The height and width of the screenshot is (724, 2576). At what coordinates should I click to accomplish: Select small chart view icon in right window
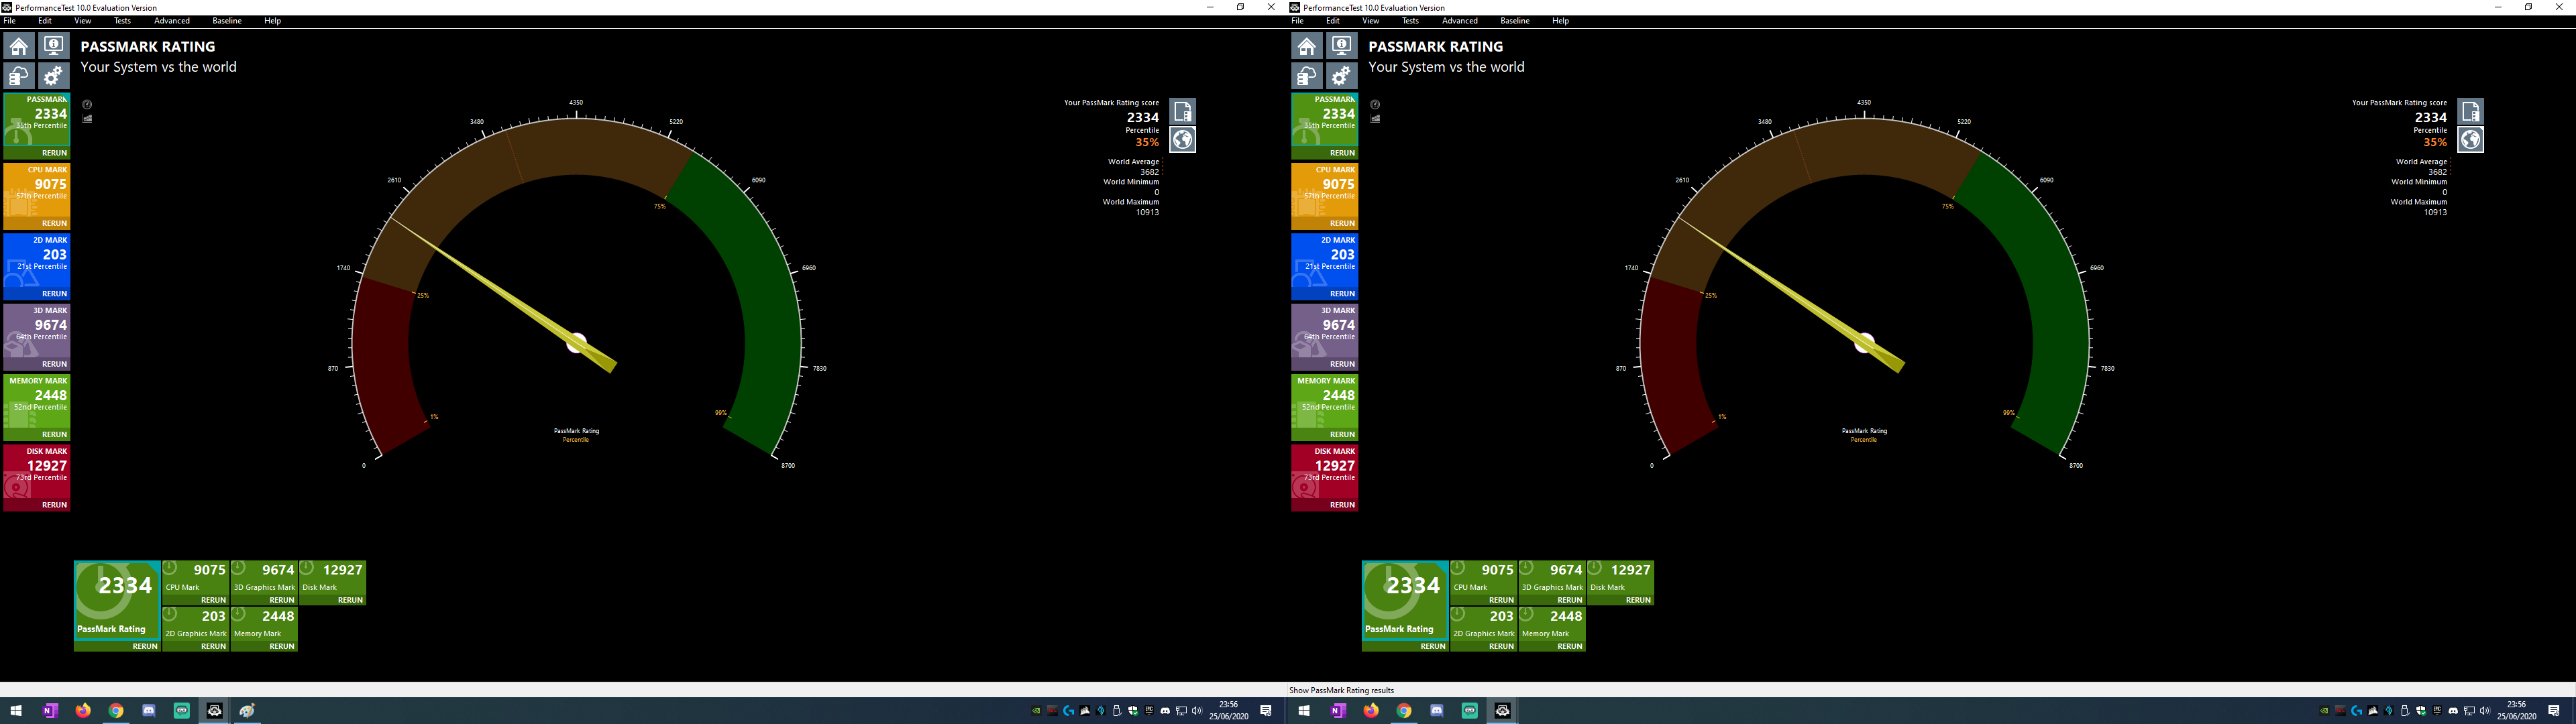click(1375, 119)
